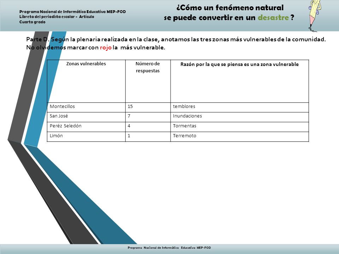Click the 'Cuarto grado' label
This screenshot has width=339, height=254.
(x=32, y=22)
